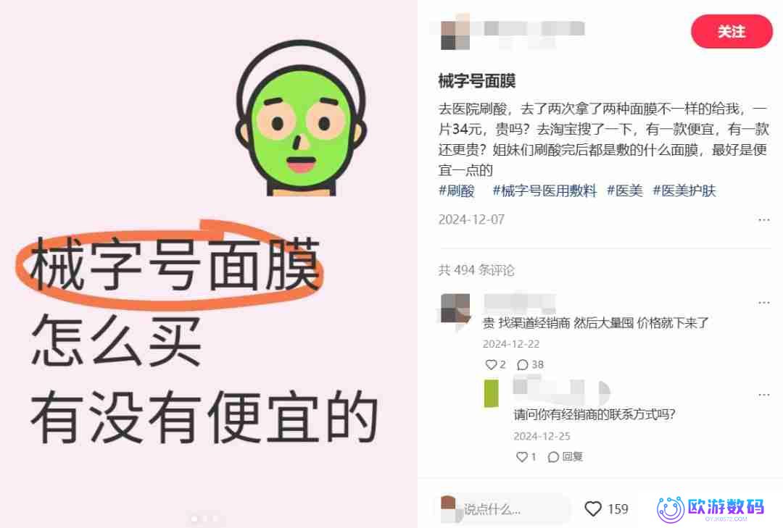Open more options dots on first comment

(x=763, y=303)
